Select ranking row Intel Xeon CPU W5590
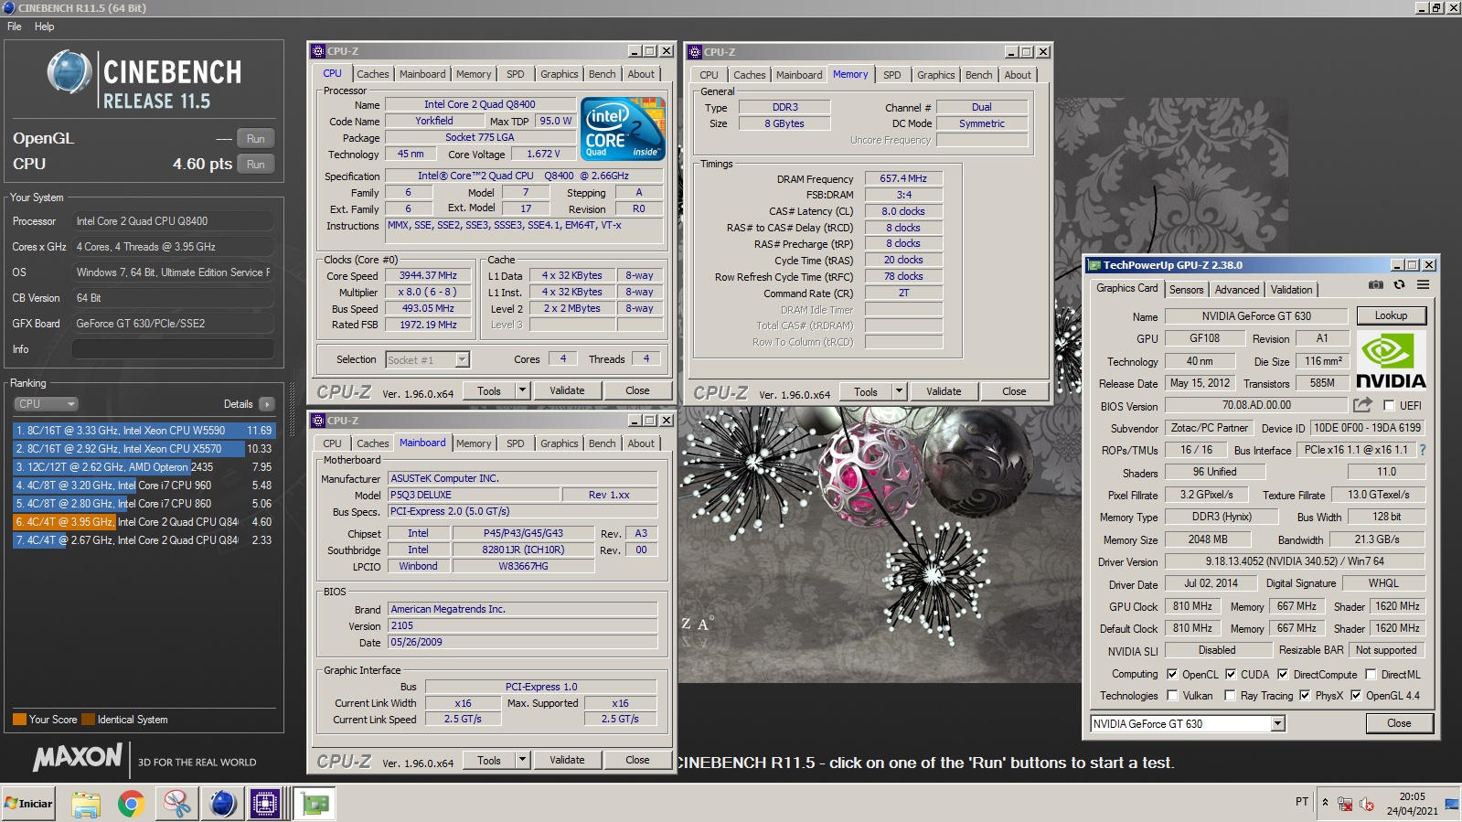The image size is (1462, 822). (144, 431)
